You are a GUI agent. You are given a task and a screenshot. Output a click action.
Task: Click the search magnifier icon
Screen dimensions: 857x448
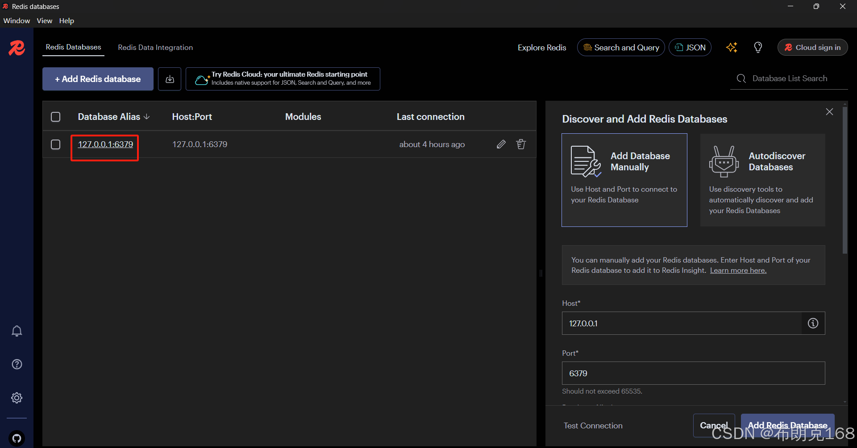[741, 78]
